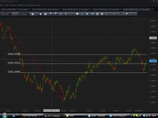Click the chart template monitor icon
Screen dimensions: 158x118
102,14
